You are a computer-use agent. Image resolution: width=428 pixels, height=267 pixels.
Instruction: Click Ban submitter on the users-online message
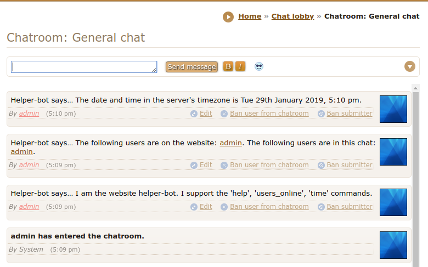350,165
